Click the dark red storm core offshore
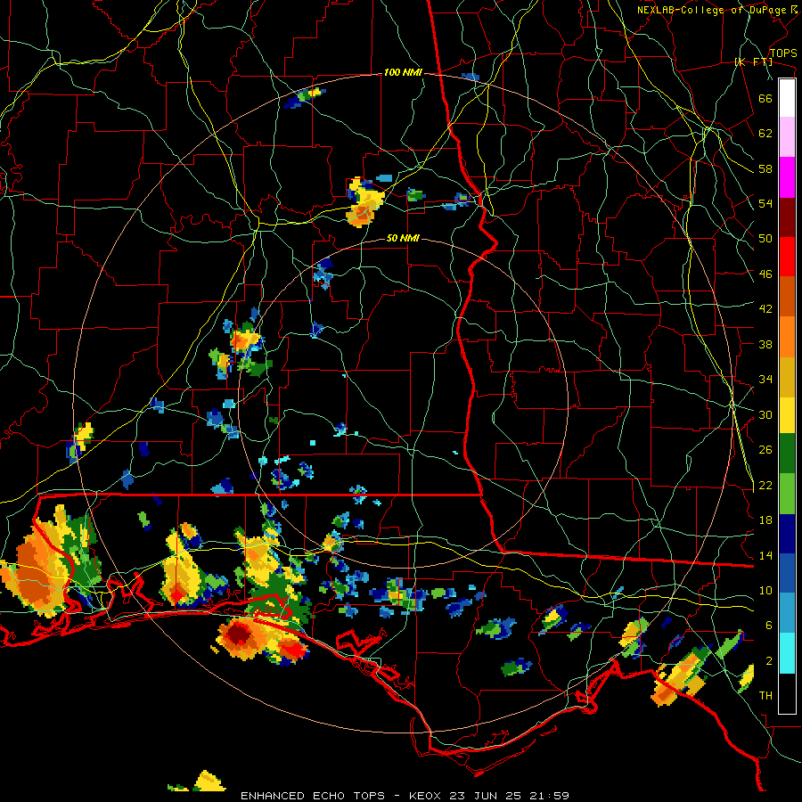802x802 pixels. 238,634
